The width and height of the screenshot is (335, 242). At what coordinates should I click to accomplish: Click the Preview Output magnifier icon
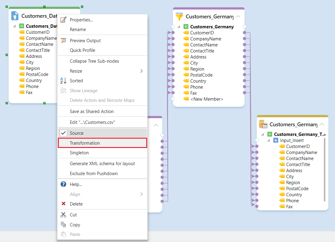[x=63, y=40]
